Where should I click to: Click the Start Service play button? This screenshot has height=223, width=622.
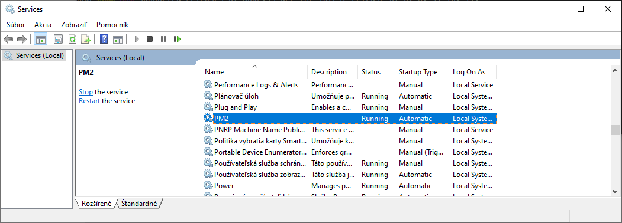[137, 39]
